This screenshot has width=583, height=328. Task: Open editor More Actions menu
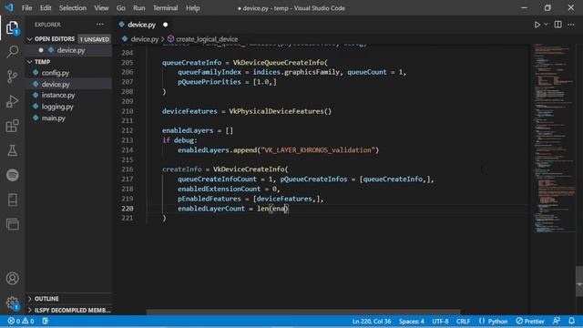(571, 25)
